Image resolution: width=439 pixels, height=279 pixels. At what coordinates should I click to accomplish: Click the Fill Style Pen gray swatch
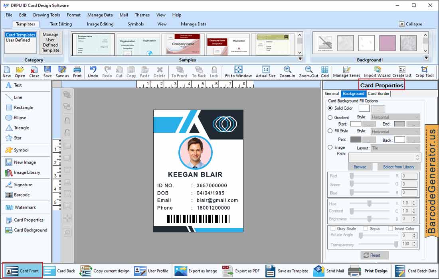click(356, 139)
